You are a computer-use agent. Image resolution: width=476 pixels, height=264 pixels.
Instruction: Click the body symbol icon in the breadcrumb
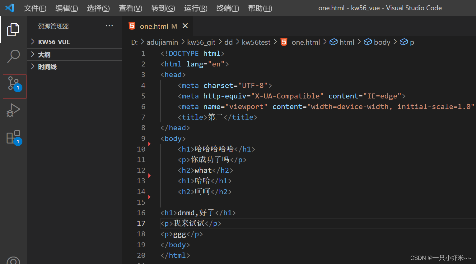pos(368,42)
